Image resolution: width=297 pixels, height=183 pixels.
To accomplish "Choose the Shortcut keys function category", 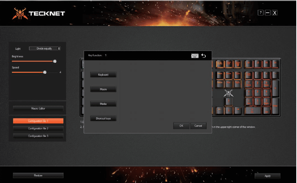I will pyautogui.click(x=103, y=118).
